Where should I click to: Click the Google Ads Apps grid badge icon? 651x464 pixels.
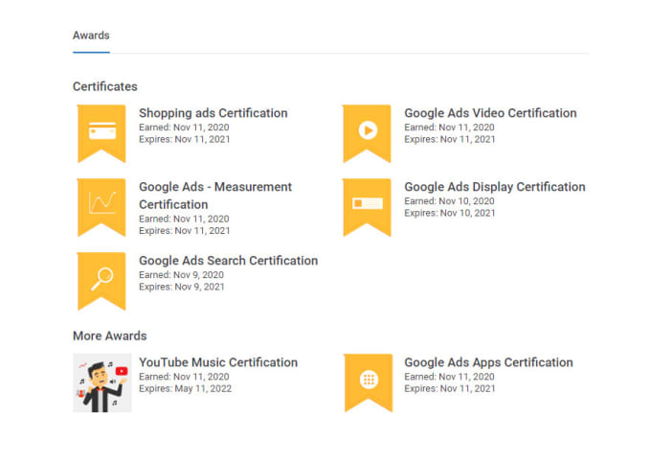(369, 383)
